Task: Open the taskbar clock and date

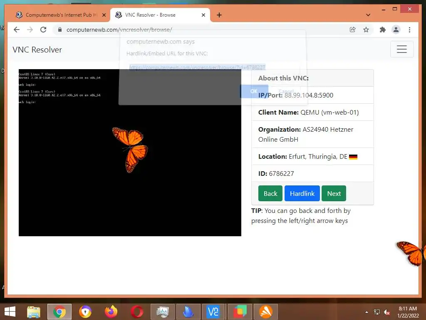Action: tap(408, 312)
